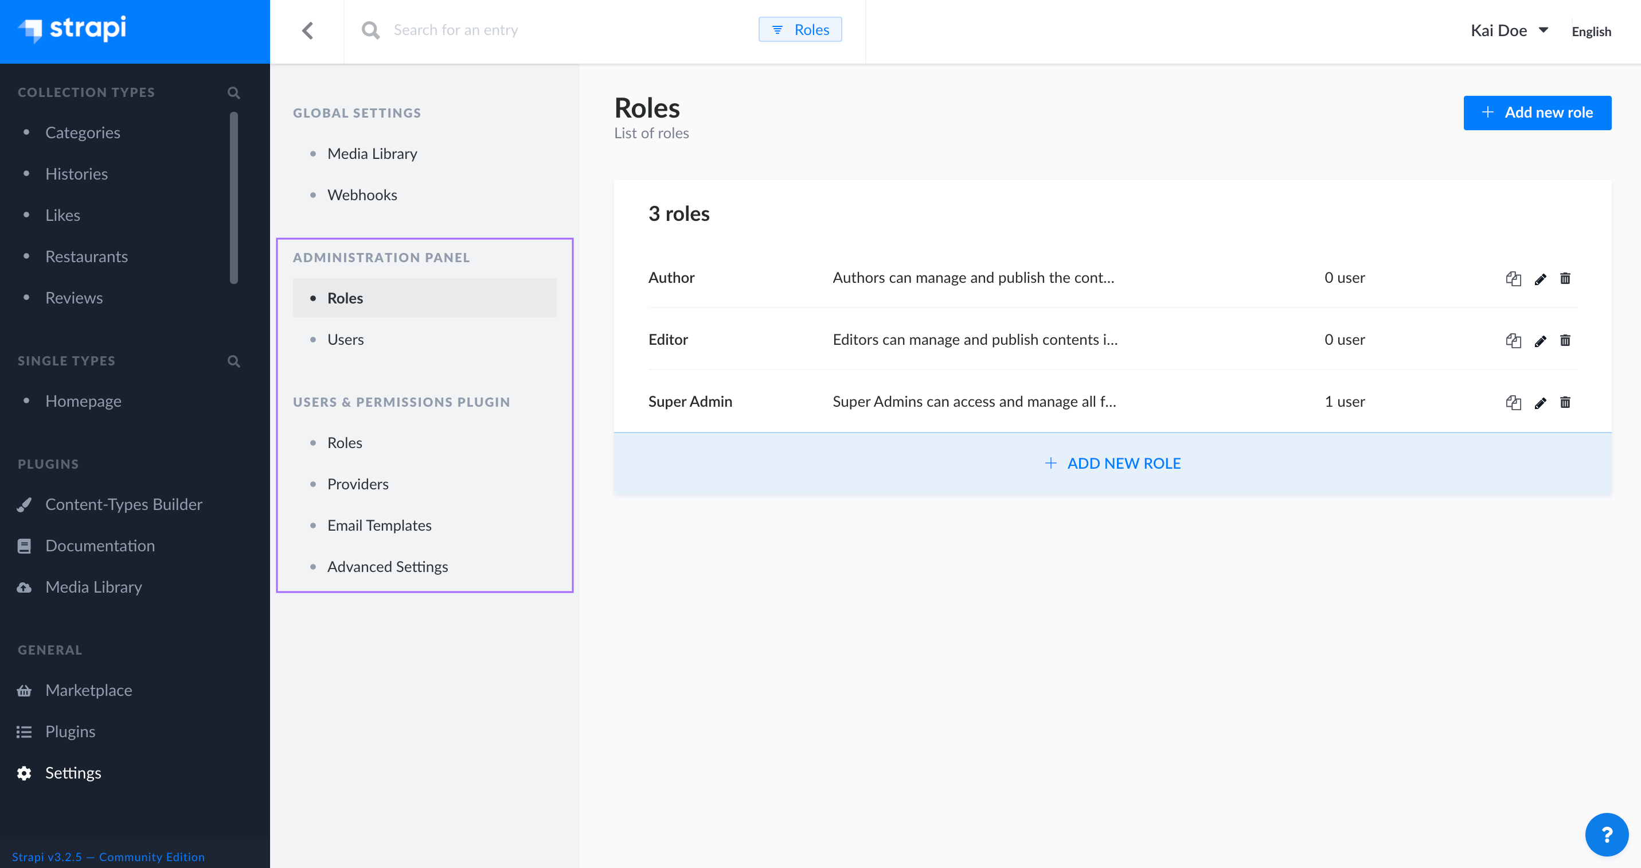Open Marketplace from sidebar
The image size is (1641, 868).
tap(88, 690)
